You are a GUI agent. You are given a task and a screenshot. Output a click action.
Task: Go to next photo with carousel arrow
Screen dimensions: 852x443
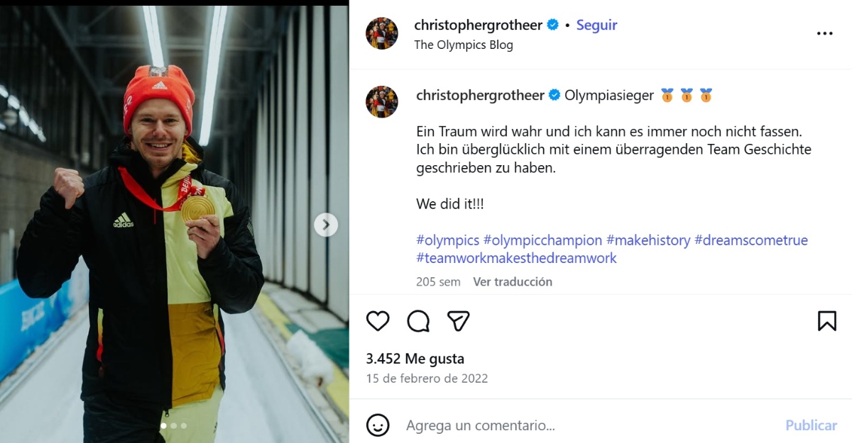coord(326,225)
